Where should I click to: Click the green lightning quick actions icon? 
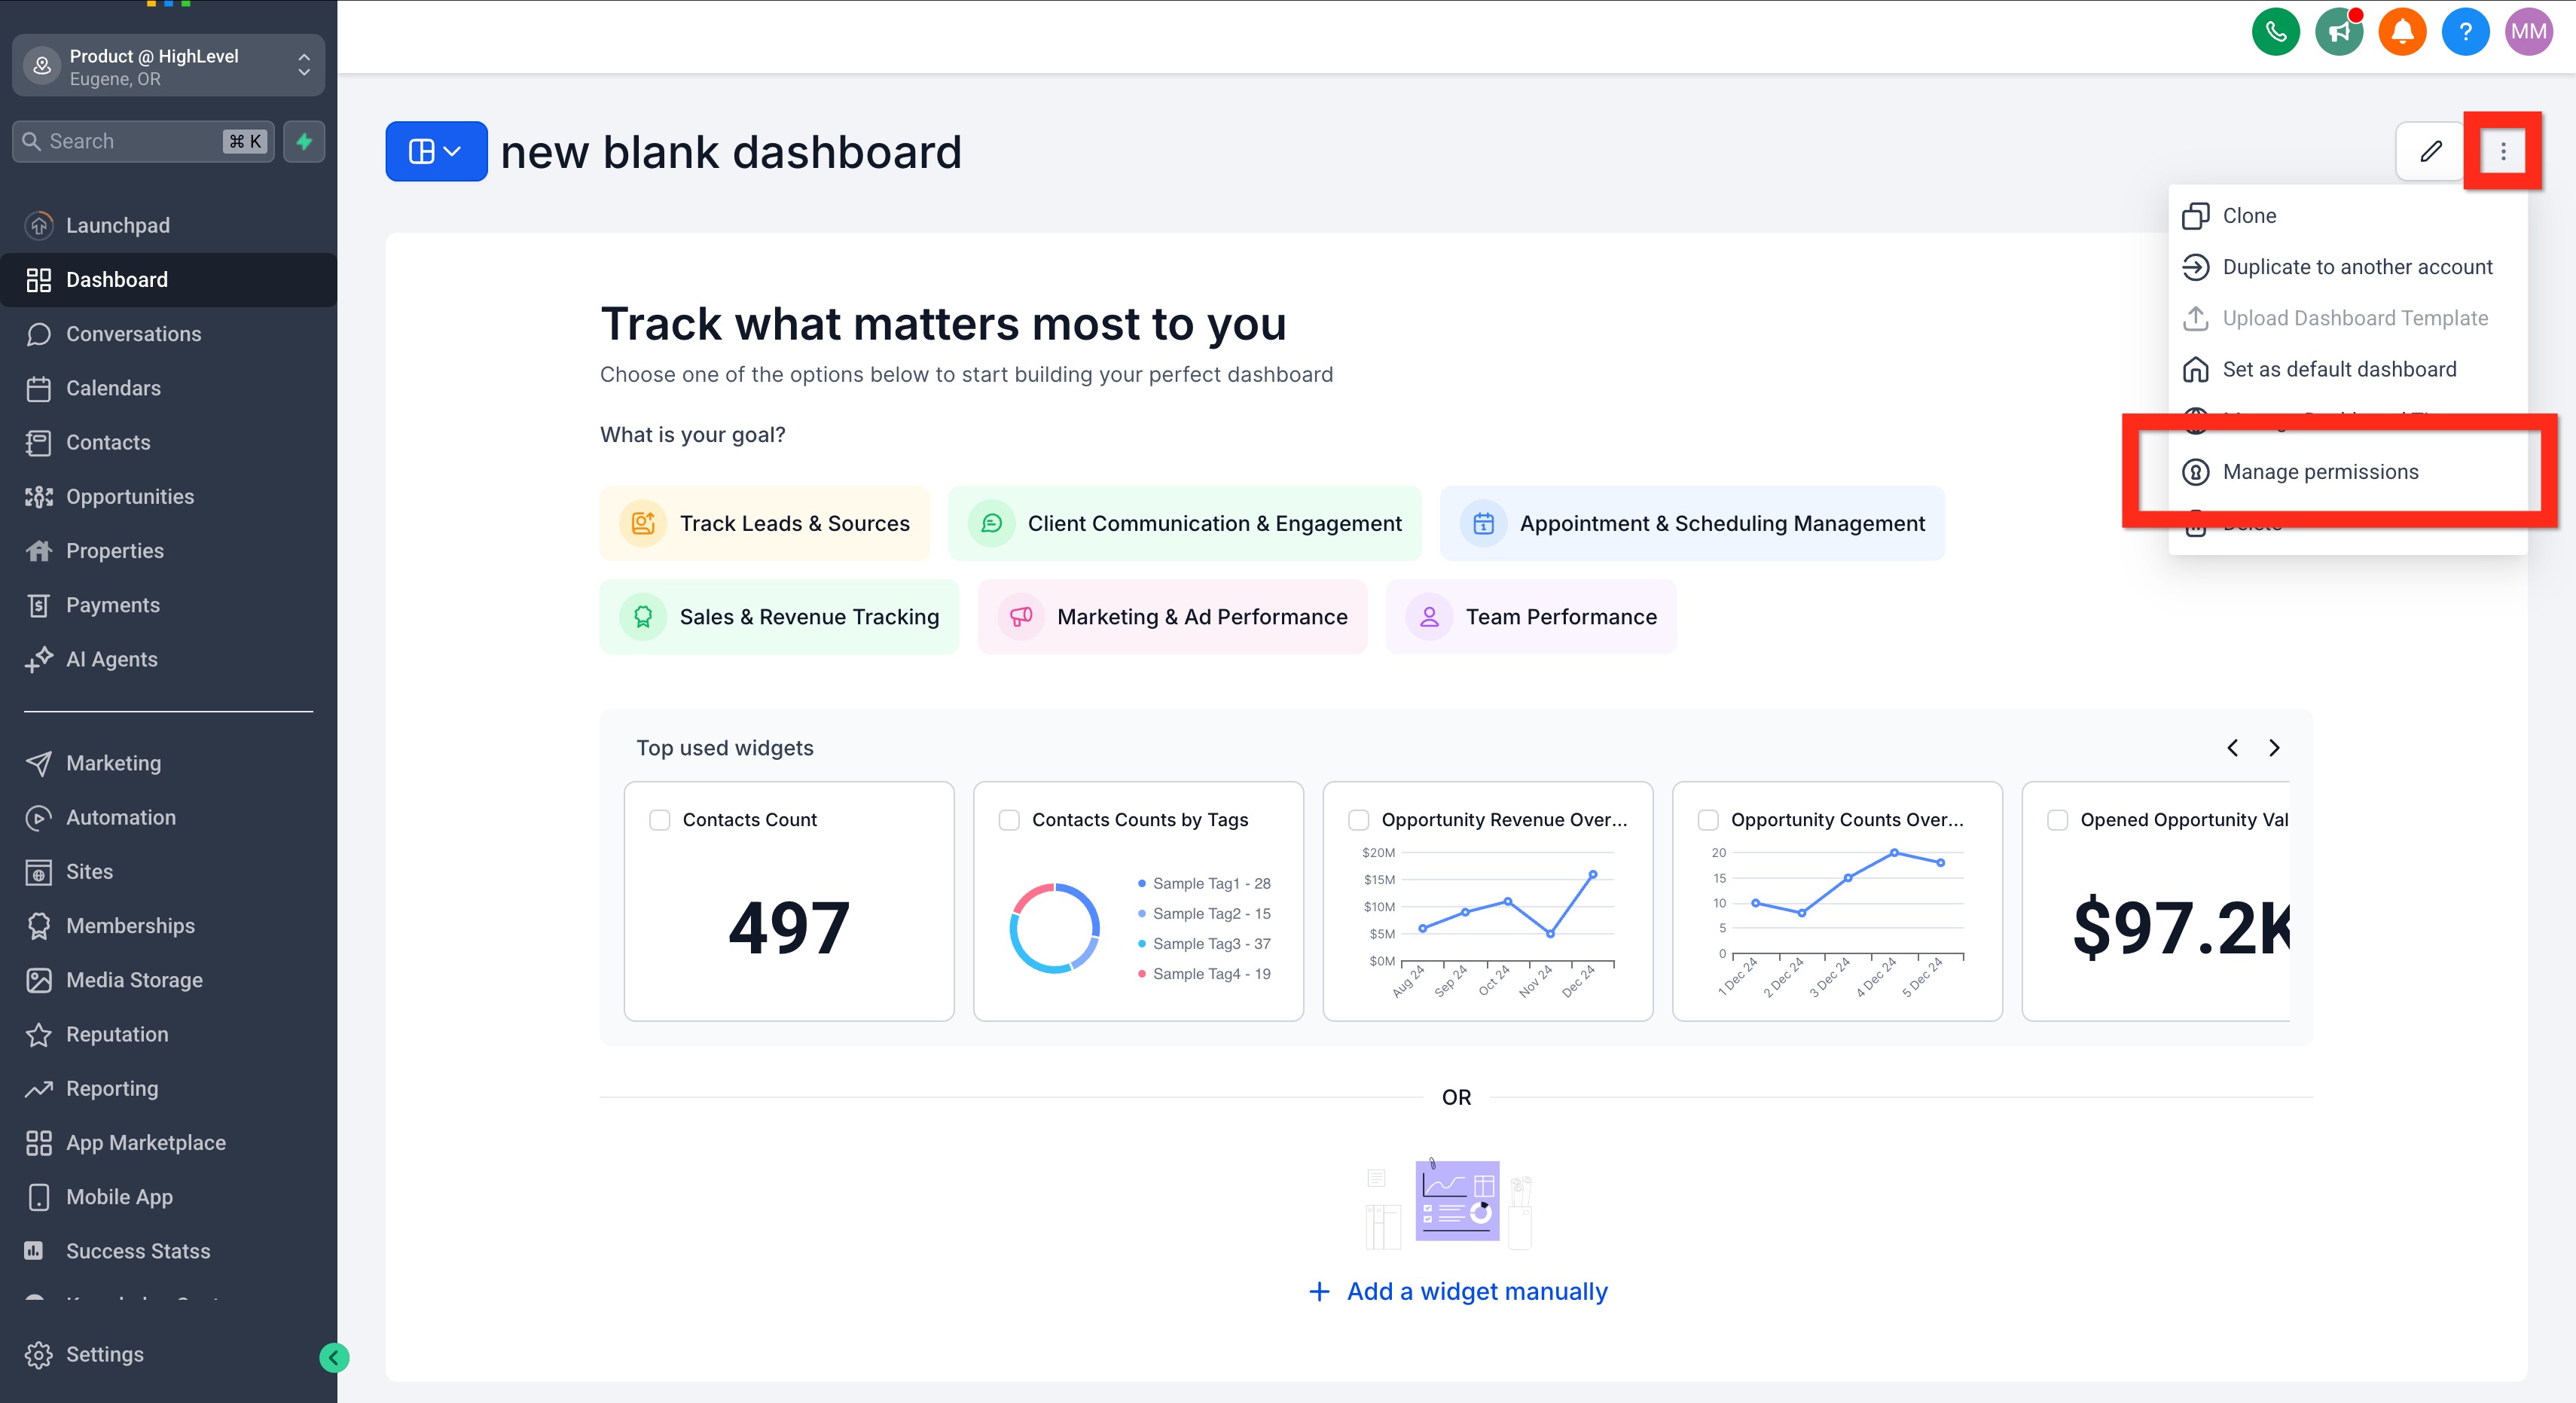(304, 141)
